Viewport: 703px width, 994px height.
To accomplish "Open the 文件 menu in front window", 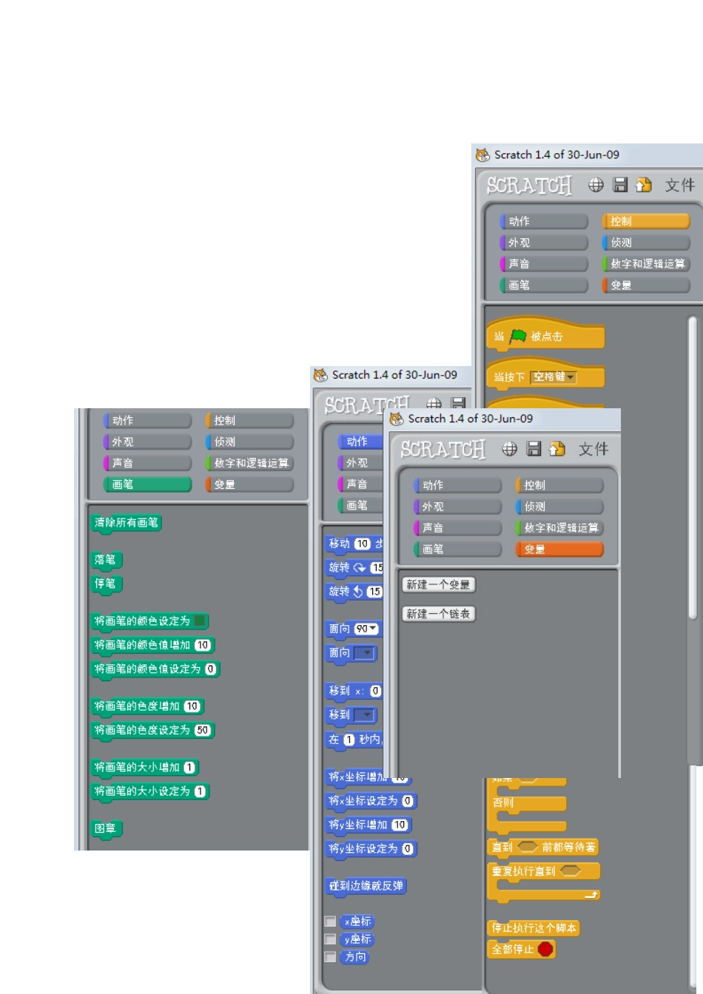I will (x=593, y=449).
